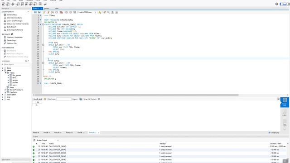Viewport: 290px width, 163px height.
Task: Toggle the Wrap Cell Content icon
Action: click(99, 99)
